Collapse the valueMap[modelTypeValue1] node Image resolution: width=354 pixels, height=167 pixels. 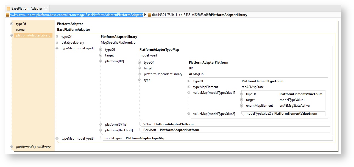click(189, 93)
